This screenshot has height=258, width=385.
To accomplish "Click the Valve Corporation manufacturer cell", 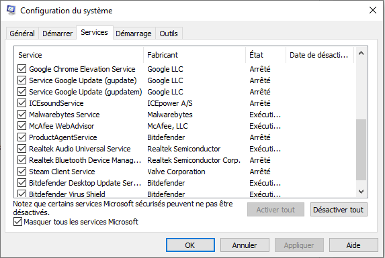I will tap(176, 172).
